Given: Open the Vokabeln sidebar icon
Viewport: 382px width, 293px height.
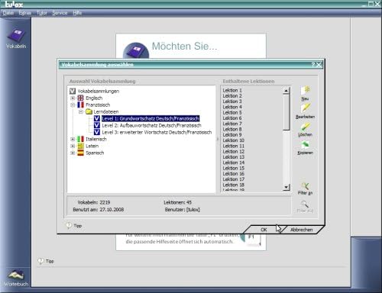Looking at the screenshot, I should pos(16,36).
